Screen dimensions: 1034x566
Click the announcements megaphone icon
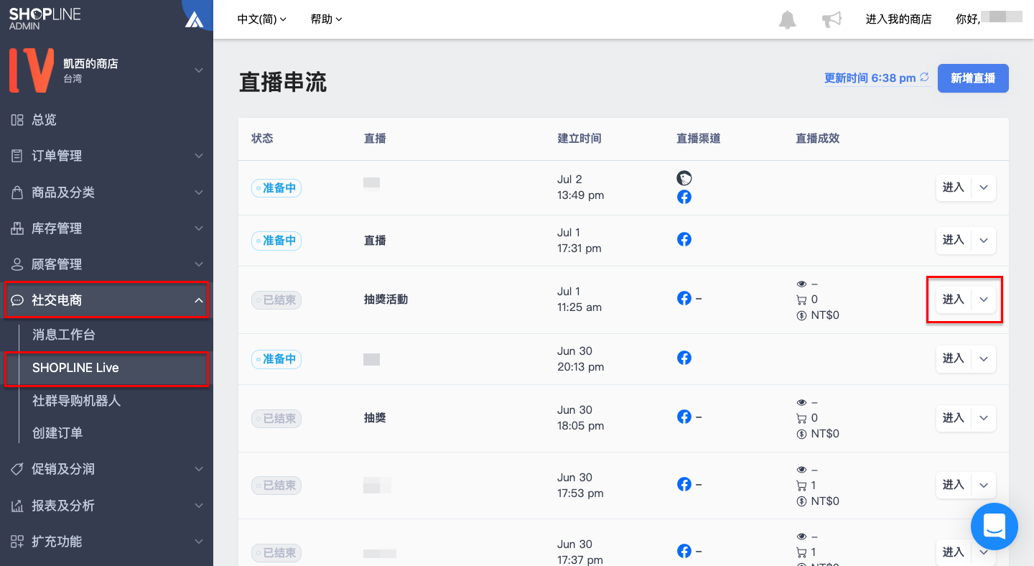[x=832, y=19]
